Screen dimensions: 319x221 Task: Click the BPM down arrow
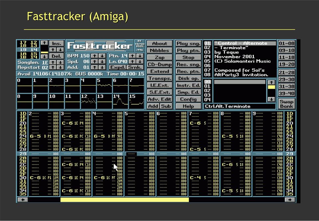click(102, 56)
